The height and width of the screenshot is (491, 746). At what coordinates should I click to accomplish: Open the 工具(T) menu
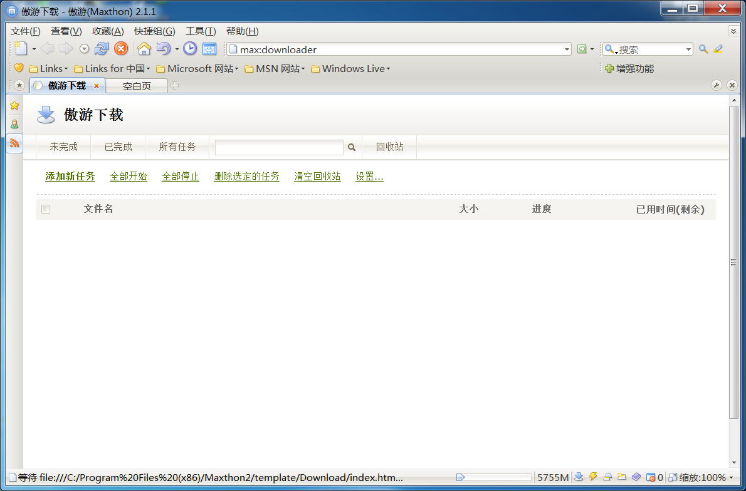[x=201, y=31]
